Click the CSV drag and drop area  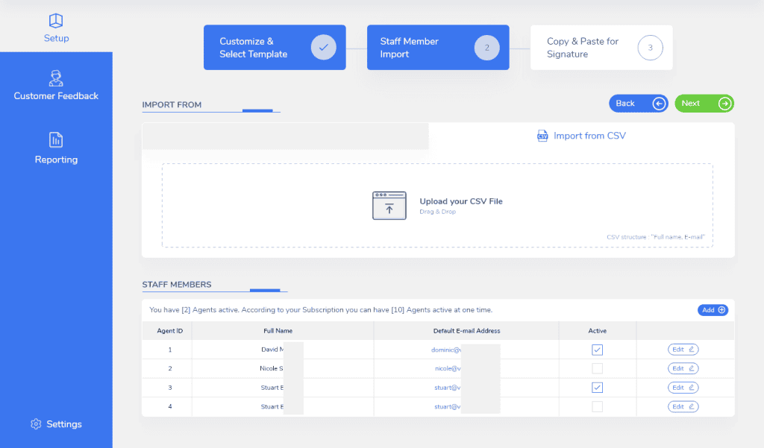437,206
